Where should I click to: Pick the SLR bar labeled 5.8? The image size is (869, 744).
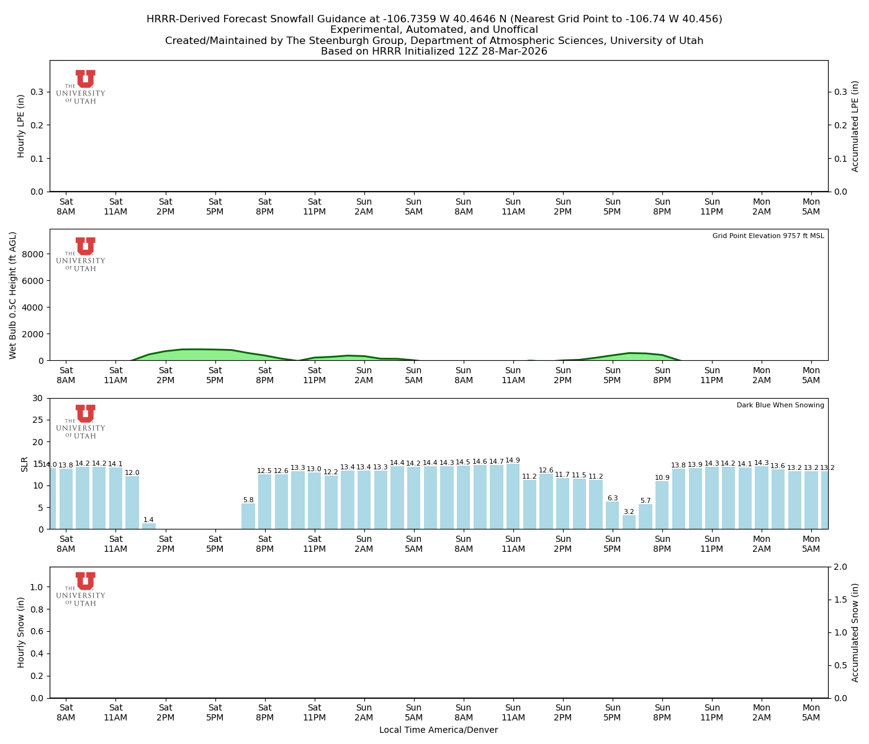pyautogui.click(x=248, y=516)
